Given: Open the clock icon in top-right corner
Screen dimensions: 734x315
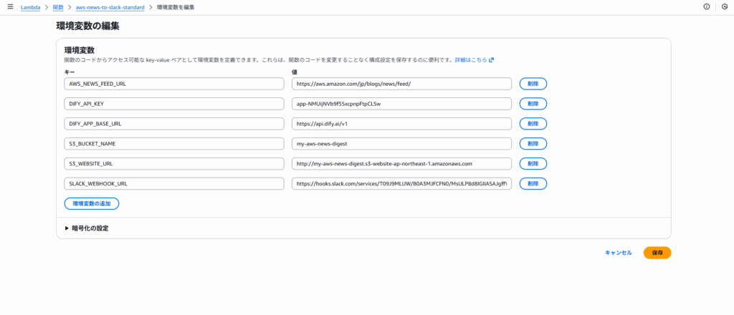Looking at the screenshot, I should coord(724,6).
